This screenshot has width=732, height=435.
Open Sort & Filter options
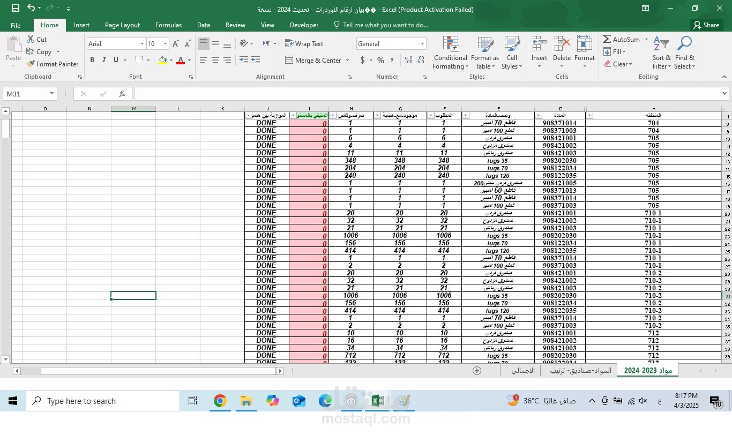tap(661, 53)
